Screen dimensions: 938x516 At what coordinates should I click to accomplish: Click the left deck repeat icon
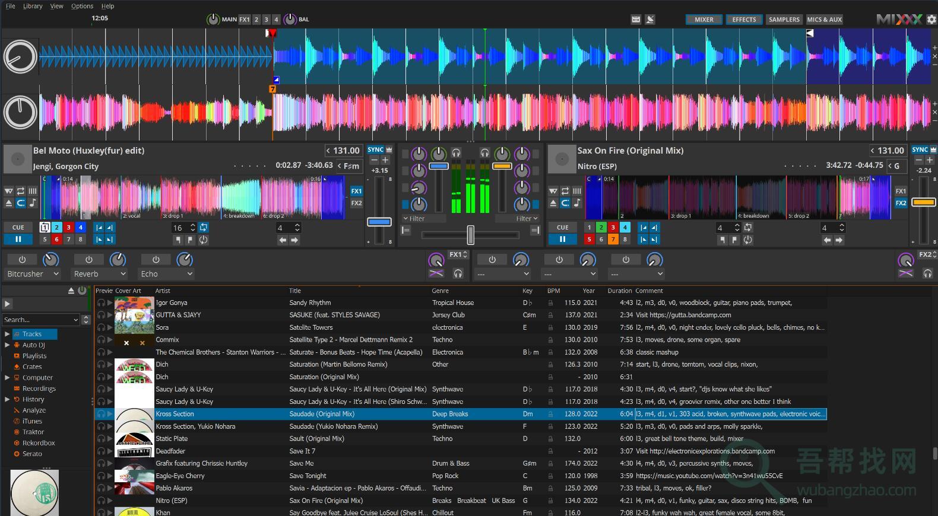[21, 191]
